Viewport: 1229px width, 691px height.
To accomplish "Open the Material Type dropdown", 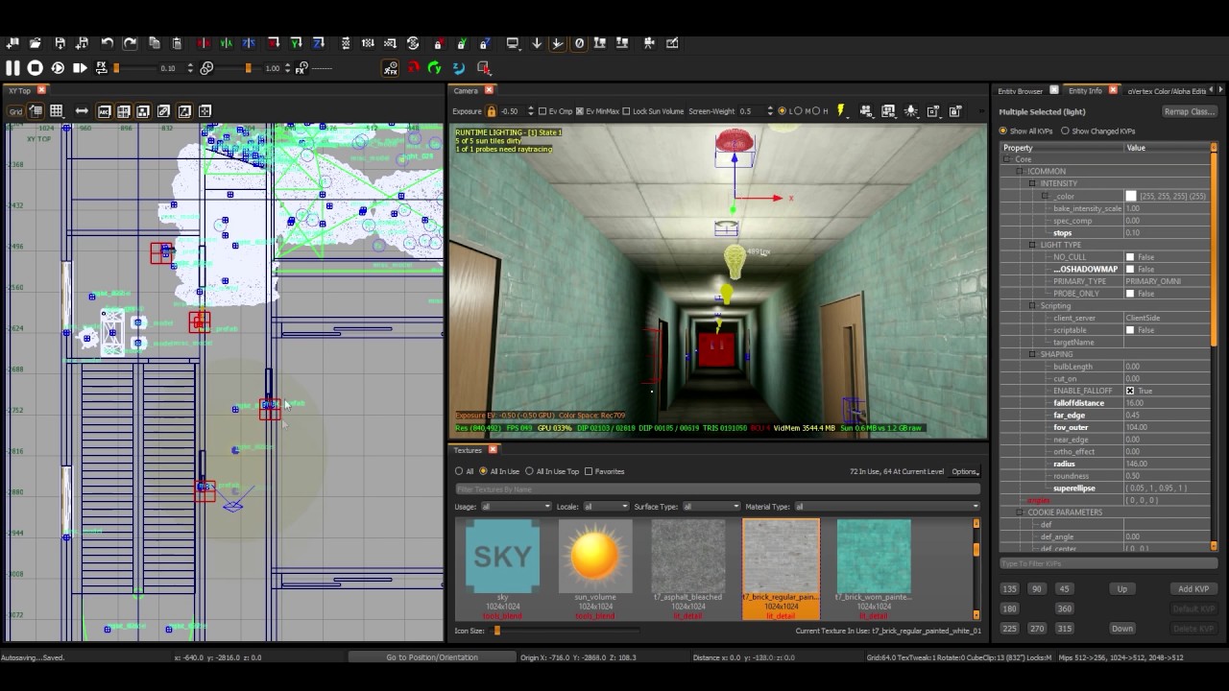I will tap(886, 507).
